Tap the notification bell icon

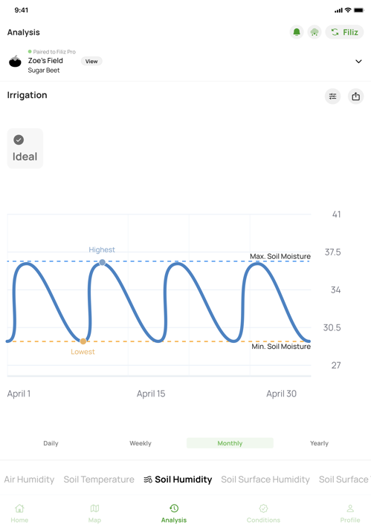[x=297, y=32]
